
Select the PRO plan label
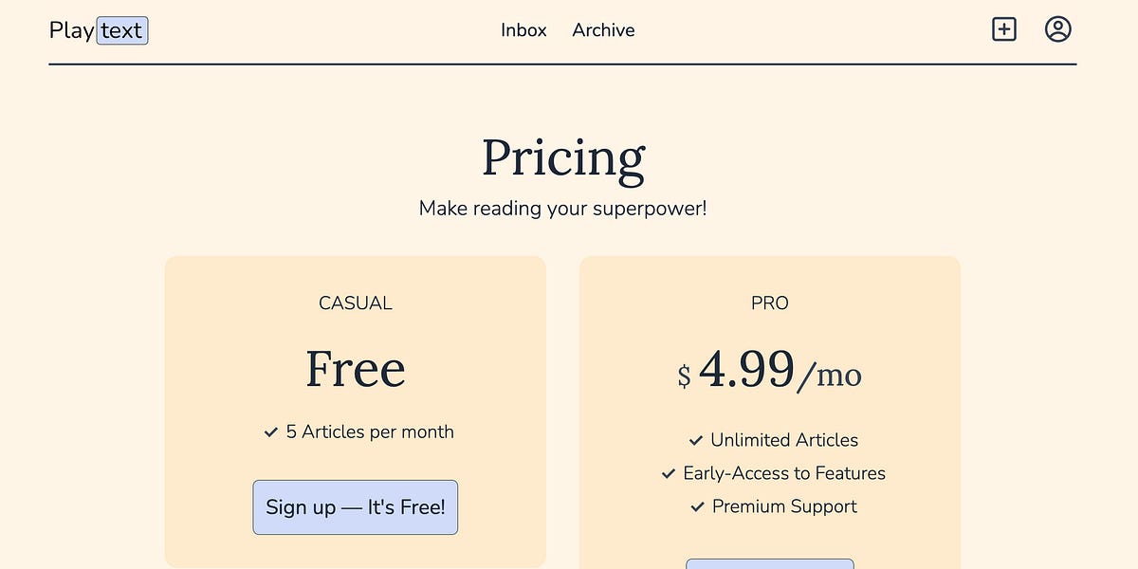769,303
